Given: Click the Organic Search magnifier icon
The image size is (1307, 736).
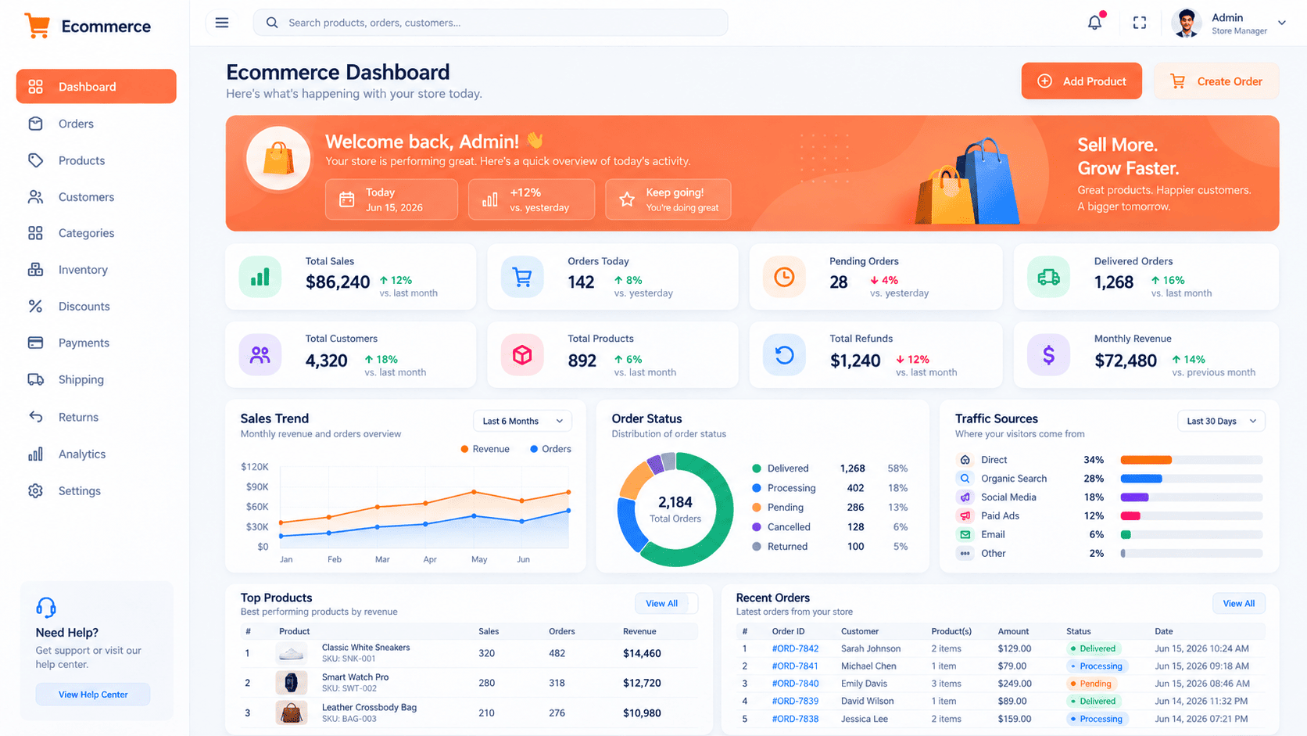Looking at the screenshot, I should 965,478.
